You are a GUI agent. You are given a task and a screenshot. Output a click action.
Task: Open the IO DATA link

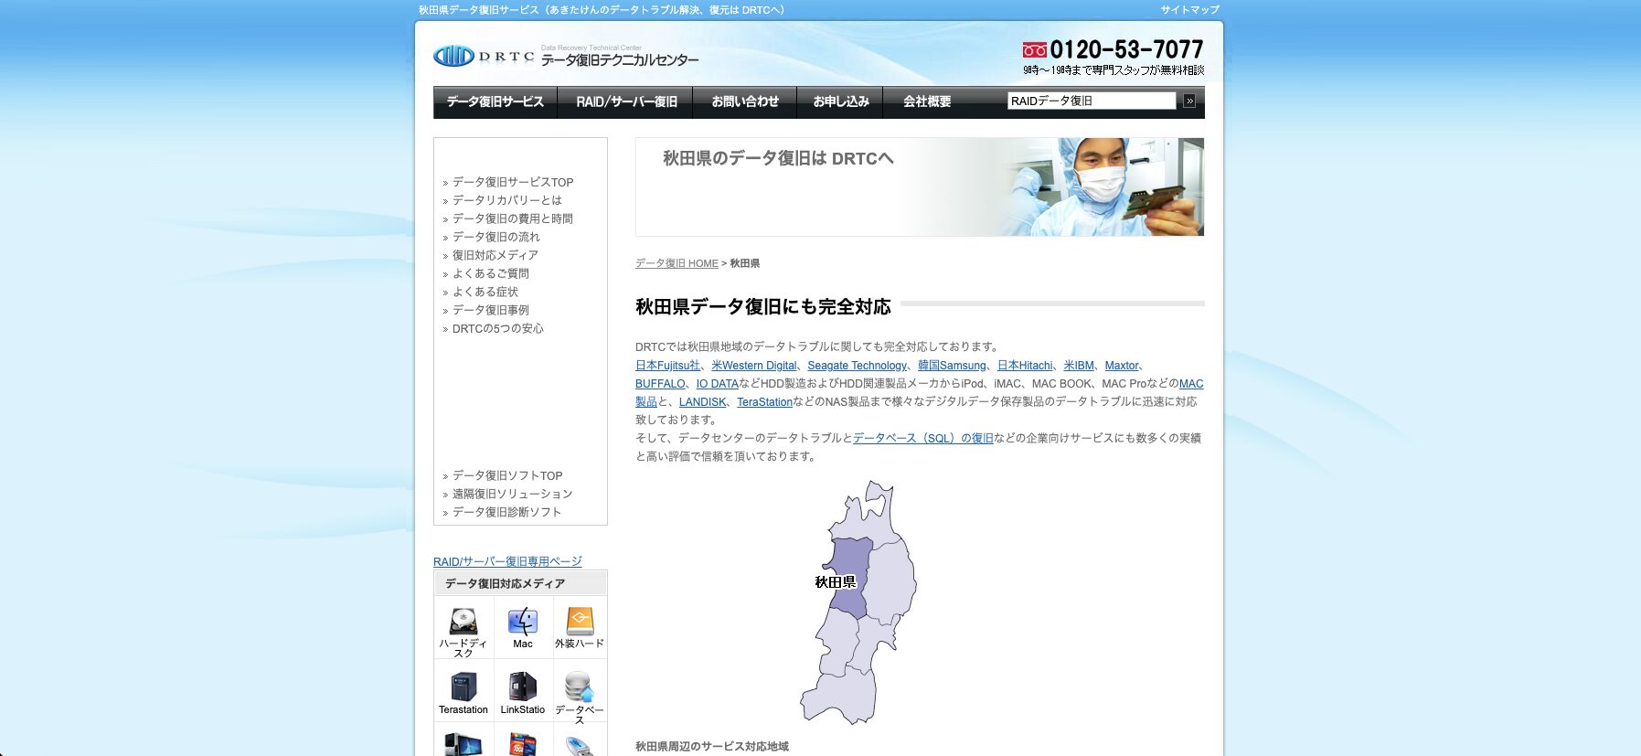click(717, 383)
